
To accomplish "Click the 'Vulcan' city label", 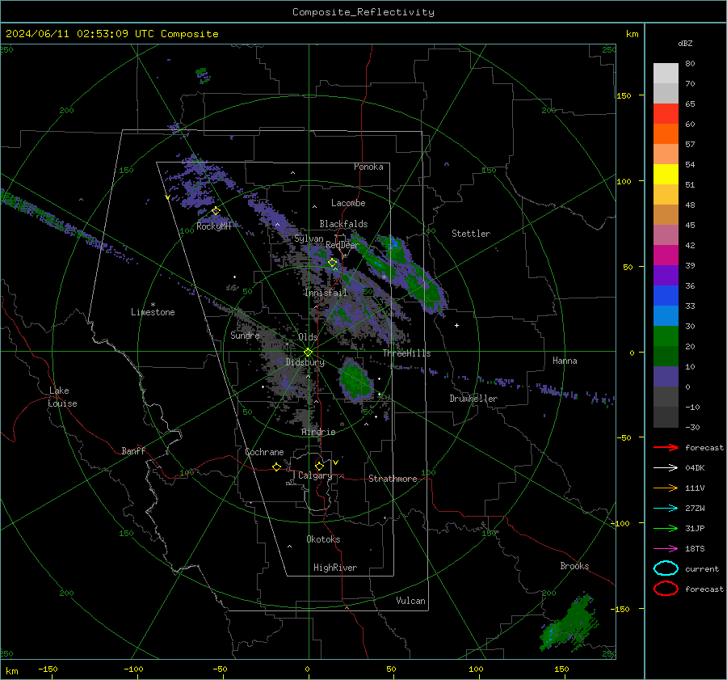I will [411, 601].
